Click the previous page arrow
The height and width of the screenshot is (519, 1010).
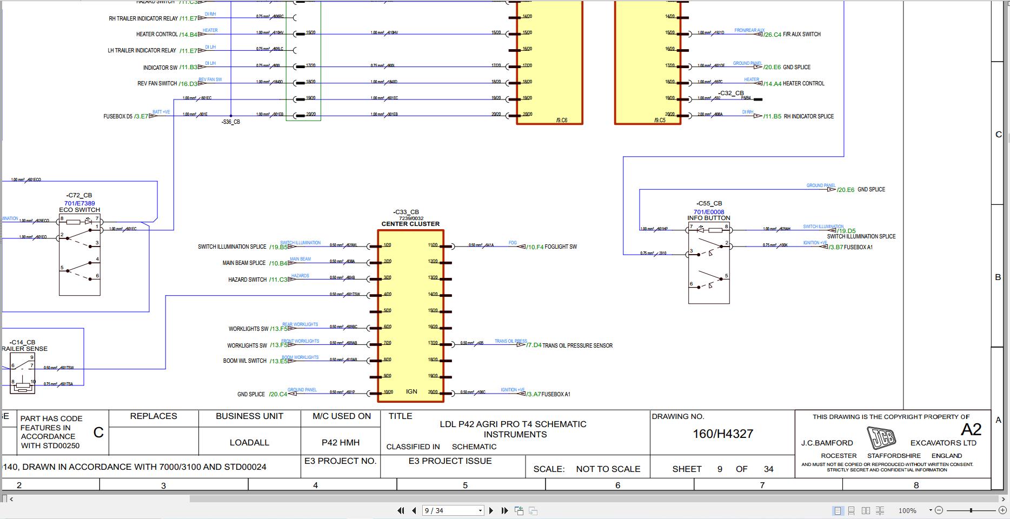[414, 510]
